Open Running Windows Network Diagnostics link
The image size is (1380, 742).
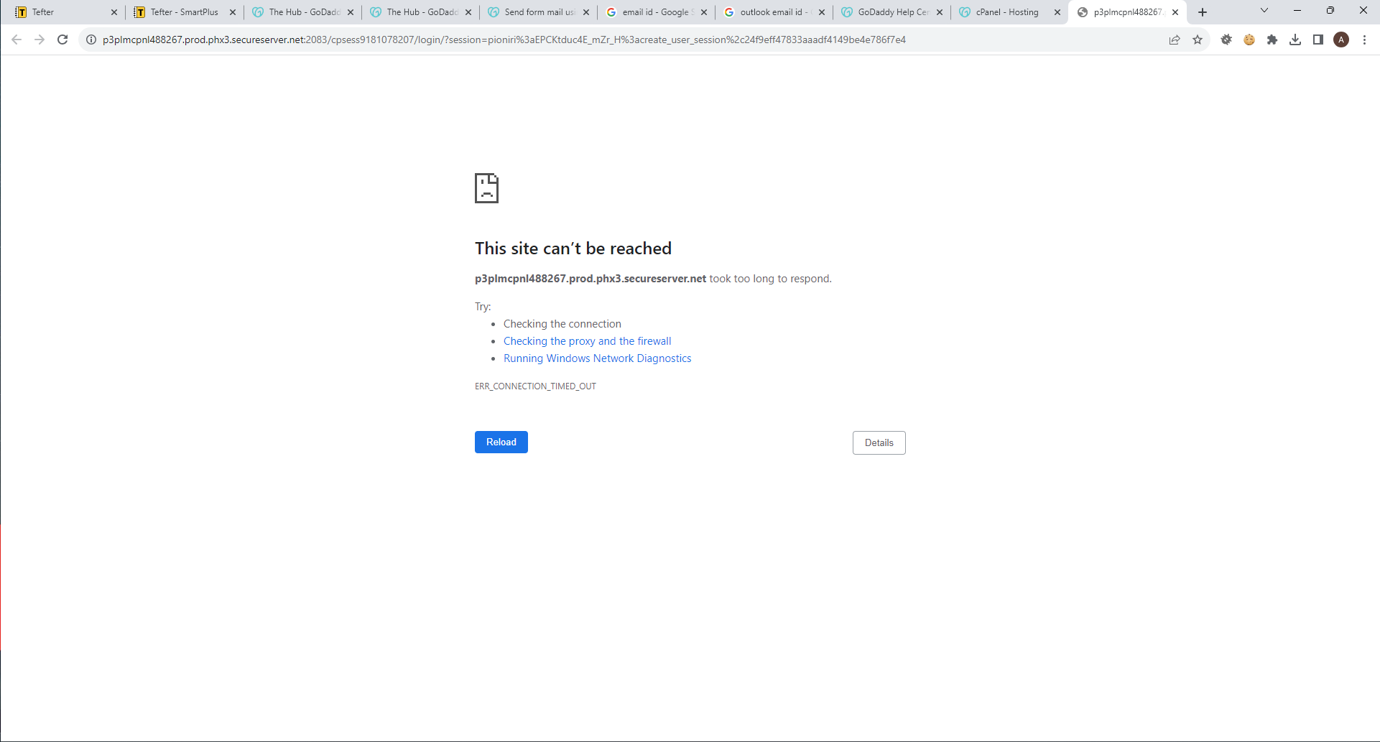[x=597, y=358]
